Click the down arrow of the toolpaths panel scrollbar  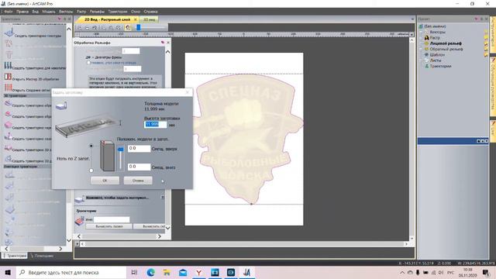point(69,240)
